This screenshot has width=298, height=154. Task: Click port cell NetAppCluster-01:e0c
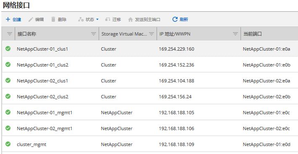click(266, 113)
